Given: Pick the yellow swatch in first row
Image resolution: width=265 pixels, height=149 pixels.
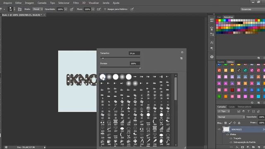Looking at the screenshot, I should (219, 20).
